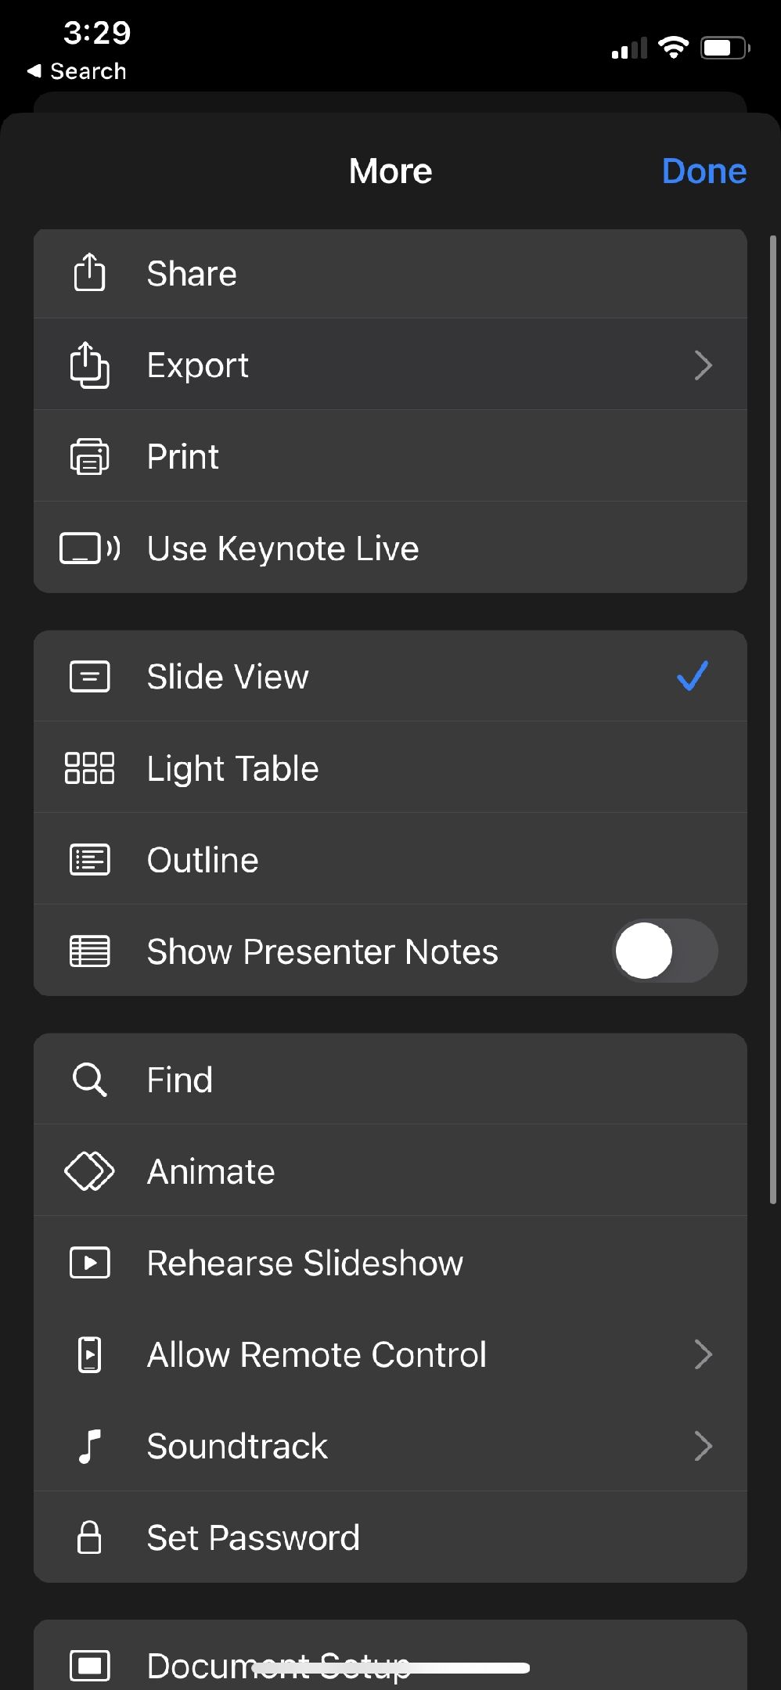This screenshot has height=1690, width=781.
Task: Select the Export icon
Action: (88, 365)
